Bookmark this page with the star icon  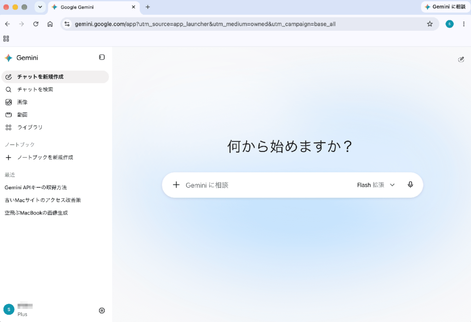tap(430, 24)
